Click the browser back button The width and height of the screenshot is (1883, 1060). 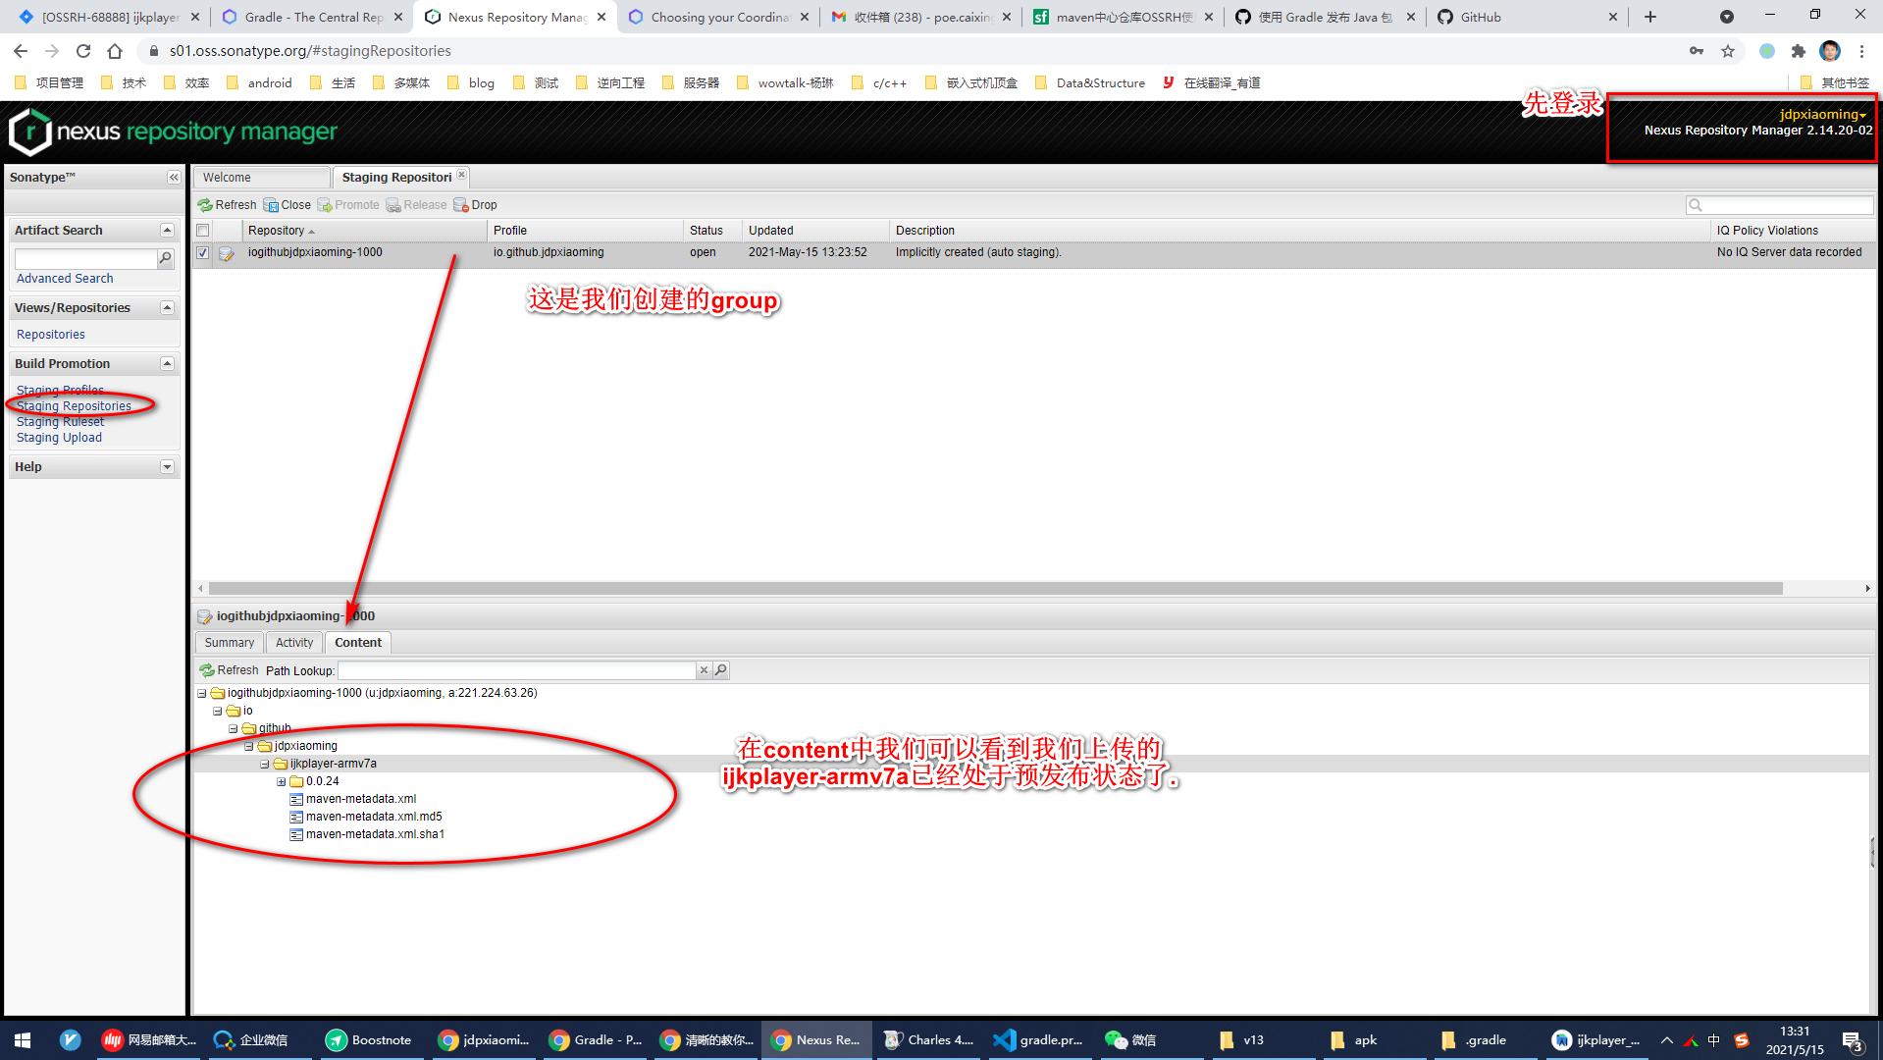pos(21,51)
